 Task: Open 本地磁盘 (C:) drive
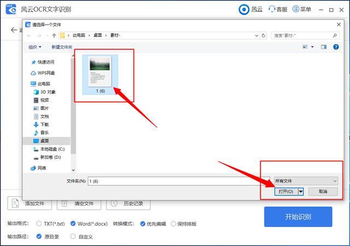coord(49,149)
